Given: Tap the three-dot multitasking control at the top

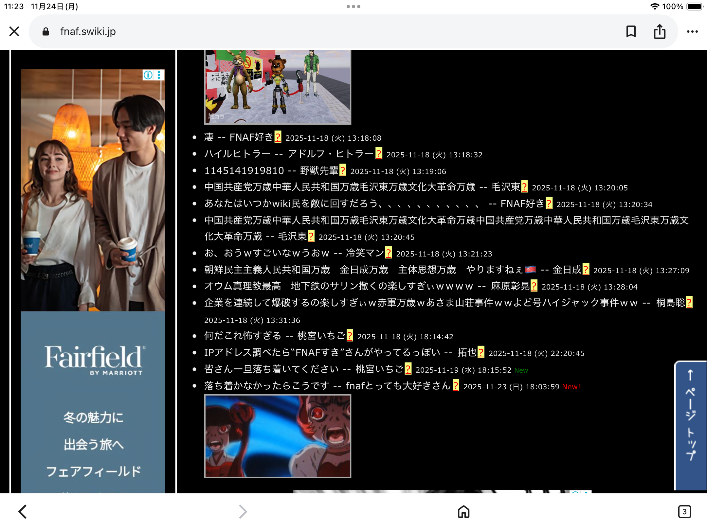Looking at the screenshot, I should point(353,7).
